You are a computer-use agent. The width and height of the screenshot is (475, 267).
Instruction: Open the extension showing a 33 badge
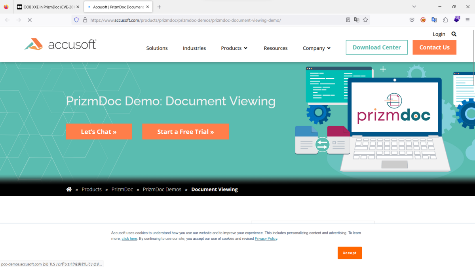pyautogui.click(x=457, y=19)
